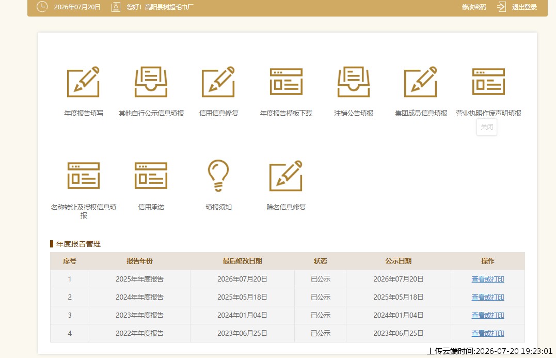View or print the 2024年年度报告
This screenshot has height=358, width=556.
pyautogui.click(x=487, y=298)
